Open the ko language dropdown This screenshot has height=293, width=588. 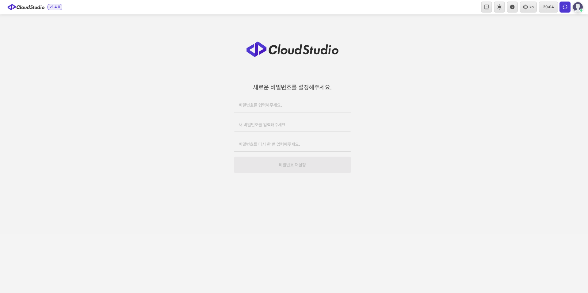click(x=528, y=7)
